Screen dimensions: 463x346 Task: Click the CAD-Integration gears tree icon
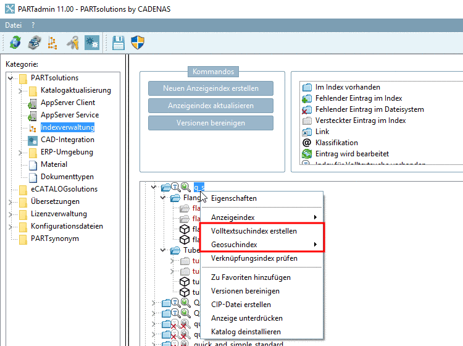click(x=33, y=140)
